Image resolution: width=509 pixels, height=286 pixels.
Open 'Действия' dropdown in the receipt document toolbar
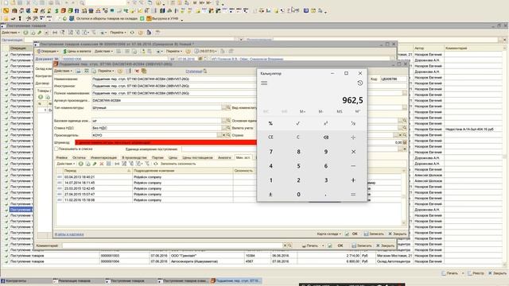click(103, 51)
